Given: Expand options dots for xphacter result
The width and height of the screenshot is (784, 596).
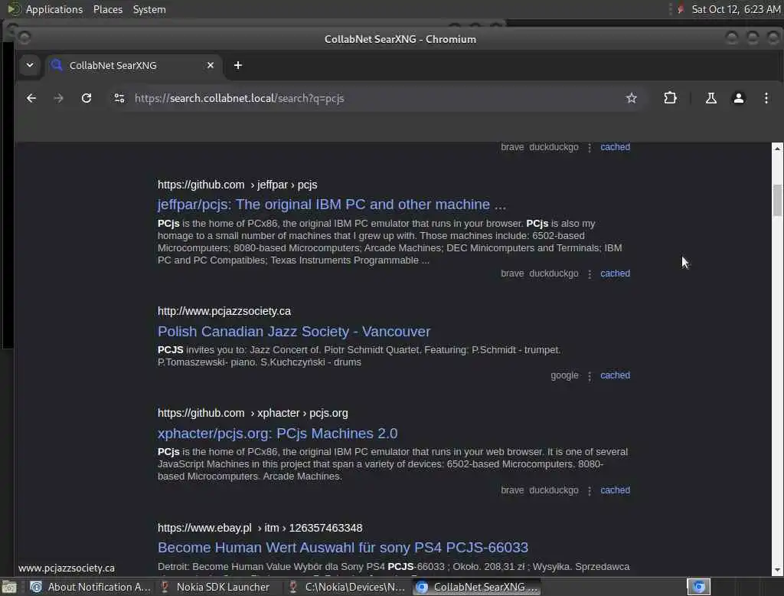Looking at the screenshot, I should pos(590,490).
